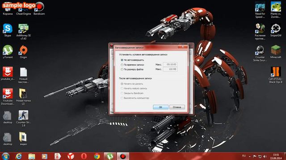Viewport: 286px width, 160px height.
Task: Open the µTorrent desktop icon
Action: [x=8, y=52]
